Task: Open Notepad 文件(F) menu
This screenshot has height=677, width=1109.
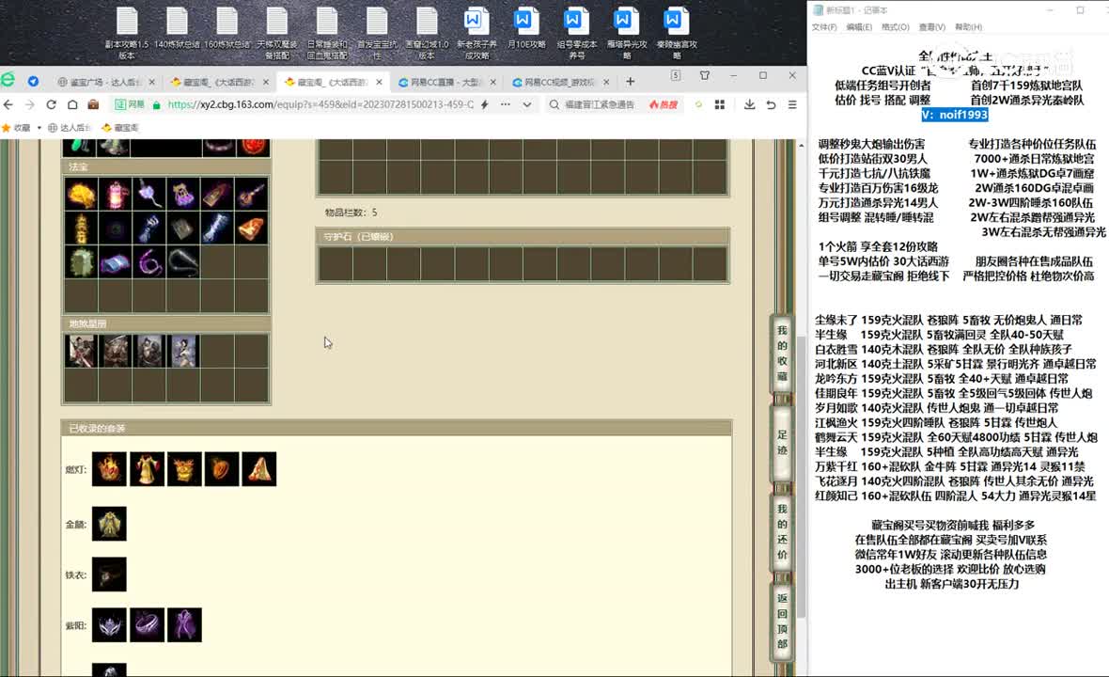Action: (824, 27)
